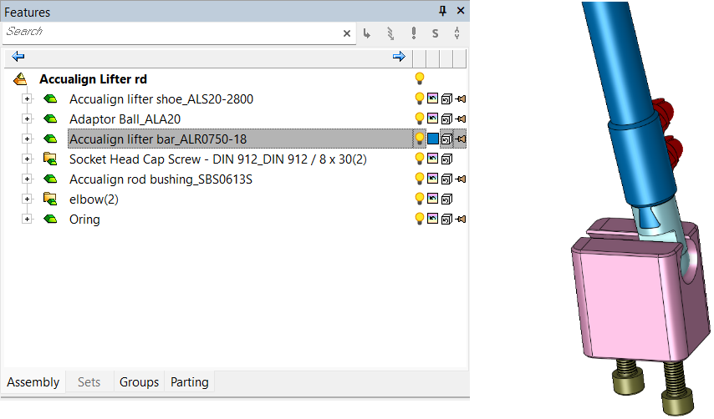Click cube render icon of Oring
Viewport: 714px width, 419px height.
tap(446, 219)
